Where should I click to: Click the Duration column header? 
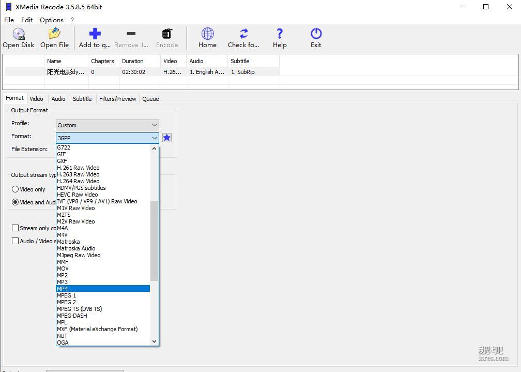140,61
